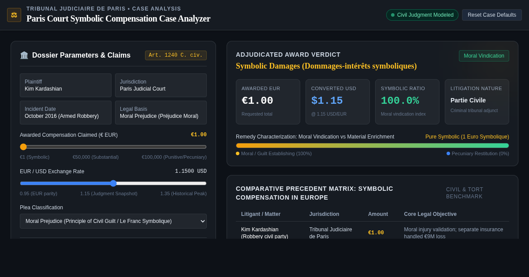Screen dimensions: 529x277
Task: Click the €50,000 (Substantial) slider label
Action: (x=96, y=157)
